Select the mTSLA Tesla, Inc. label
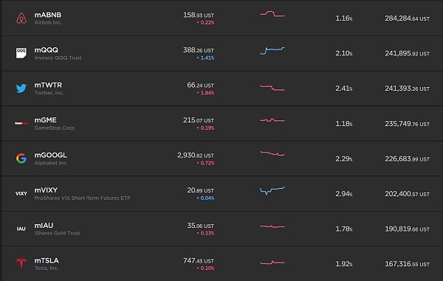 point(47,268)
